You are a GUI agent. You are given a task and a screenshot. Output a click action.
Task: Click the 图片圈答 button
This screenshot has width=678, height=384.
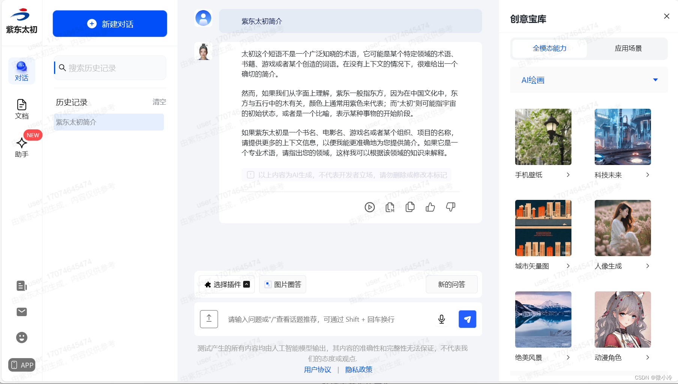[283, 284]
